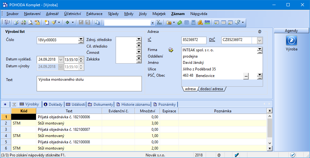Viewport: 310px width, 158px height.
Task: Click the scroll-to-top arrow of the table scrollbar
Action: pos(269,110)
